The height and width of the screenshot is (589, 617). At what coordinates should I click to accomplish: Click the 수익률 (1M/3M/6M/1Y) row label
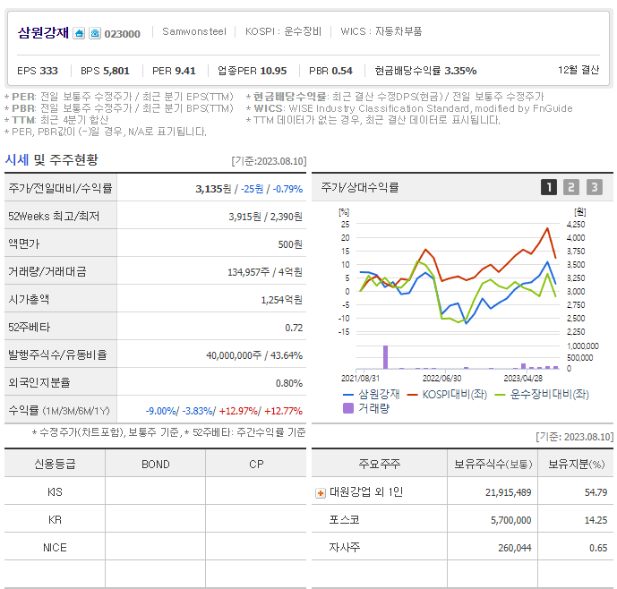coord(59,410)
